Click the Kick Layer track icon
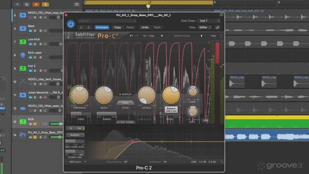The image size is (309, 174). [23, 55]
